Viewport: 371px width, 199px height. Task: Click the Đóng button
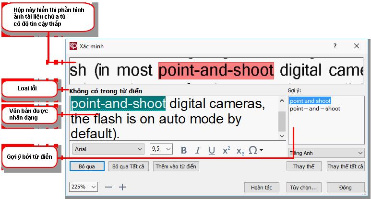click(x=346, y=188)
